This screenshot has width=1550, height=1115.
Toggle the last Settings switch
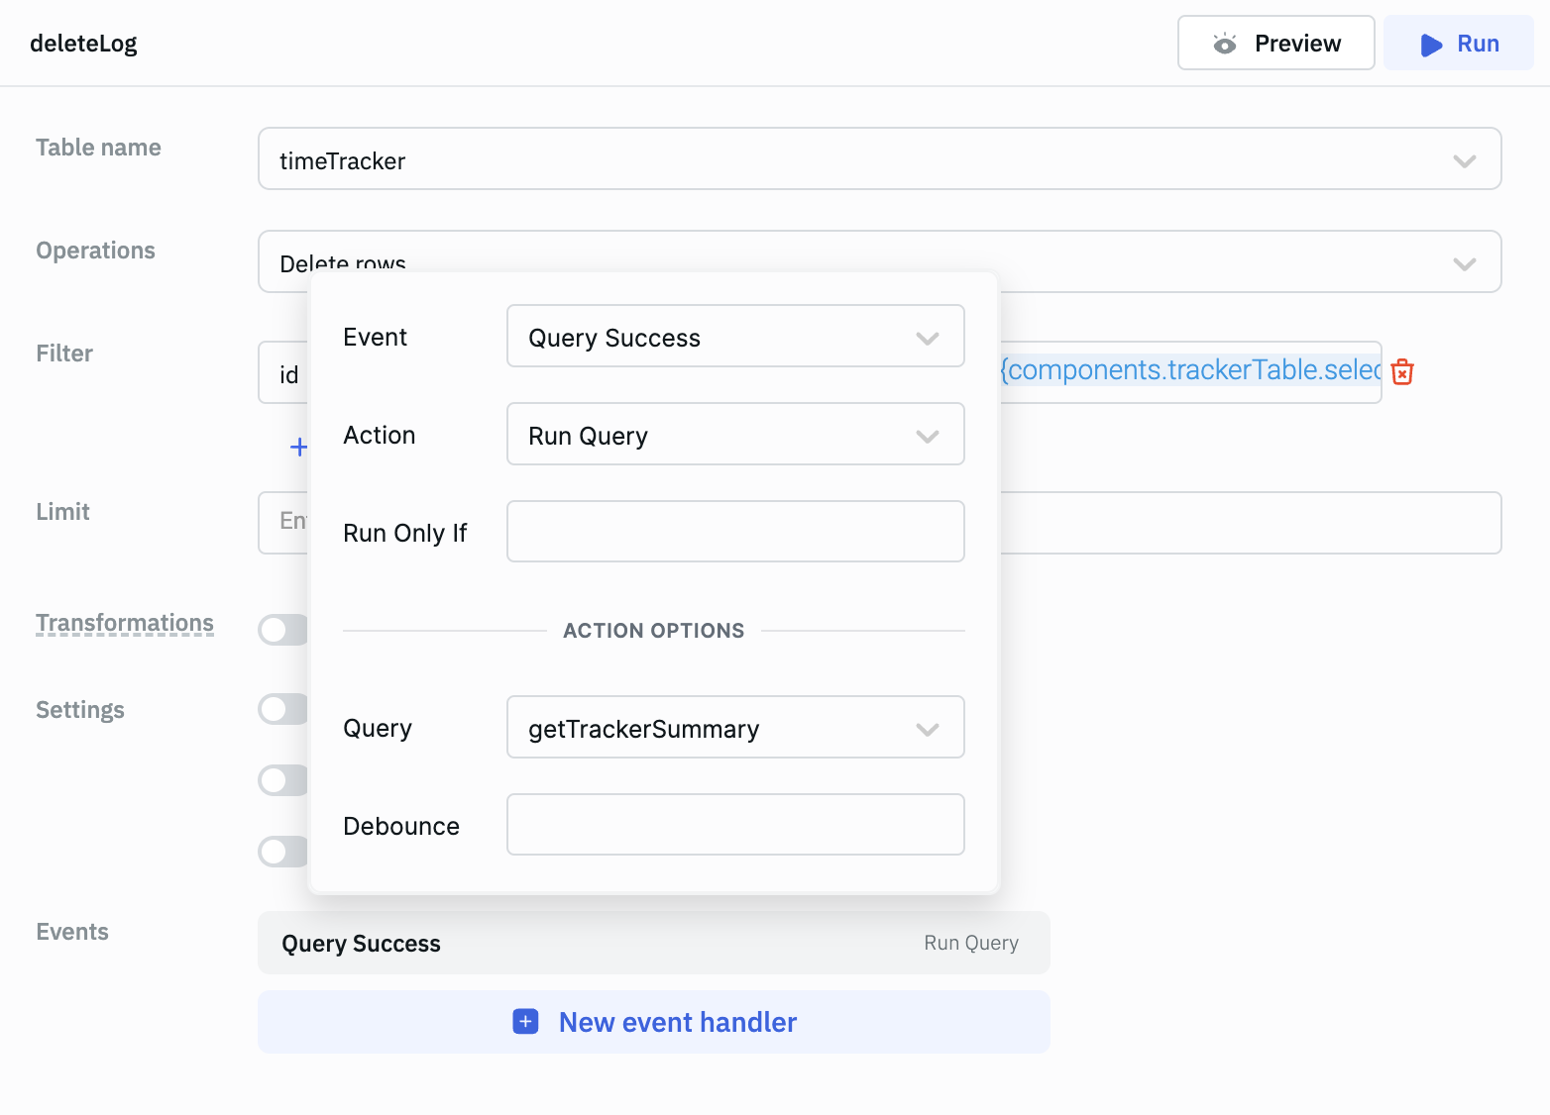click(281, 852)
